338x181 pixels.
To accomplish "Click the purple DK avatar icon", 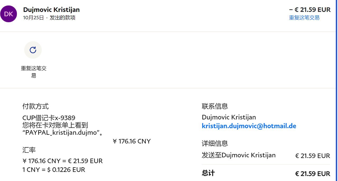I will 9,14.
